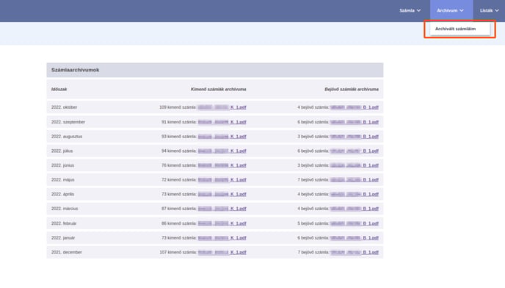Open incoming archive PDF for 2022. május
Image resolution: width=505 pixels, height=288 pixels.
[x=355, y=180]
